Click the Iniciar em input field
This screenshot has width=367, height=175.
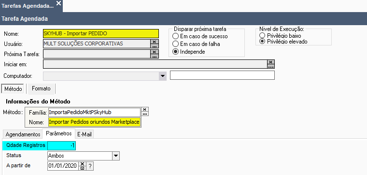(x=155, y=64)
